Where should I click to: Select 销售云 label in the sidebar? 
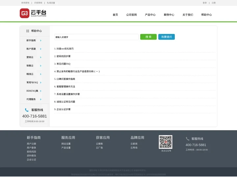click(30, 66)
